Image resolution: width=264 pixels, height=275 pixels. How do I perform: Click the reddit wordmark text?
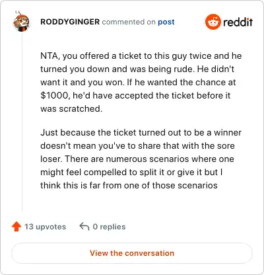[238, 22]
